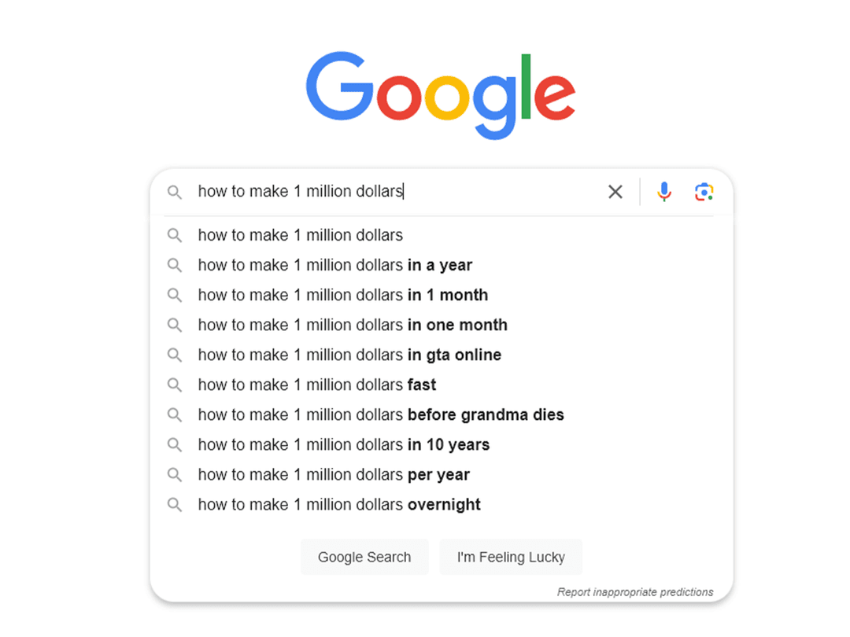Viewport: 850px width, 637px height.
Task: Click the search icon next to 'fast' suggestion
Action: [174, 385]
